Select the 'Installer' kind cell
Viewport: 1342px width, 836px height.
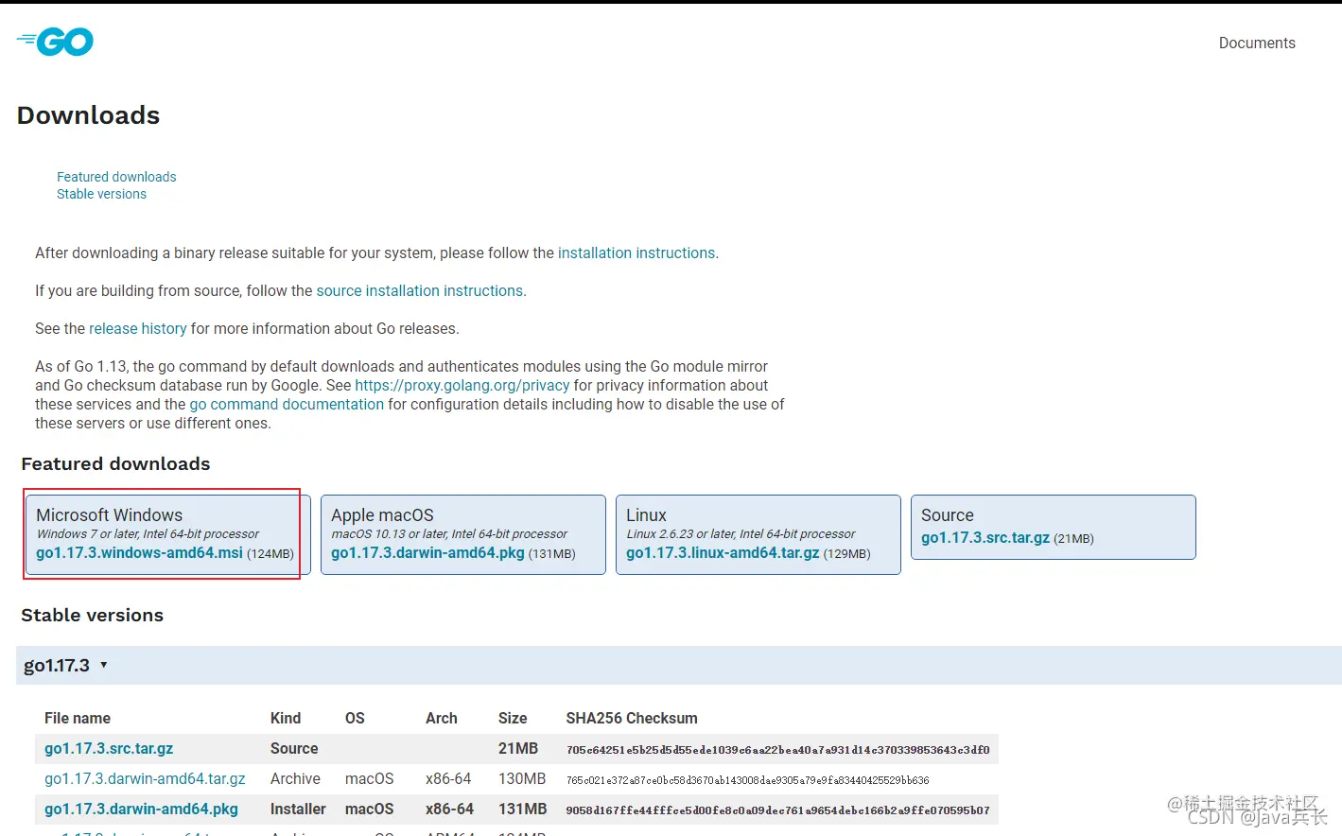click(x=298, y=809)
